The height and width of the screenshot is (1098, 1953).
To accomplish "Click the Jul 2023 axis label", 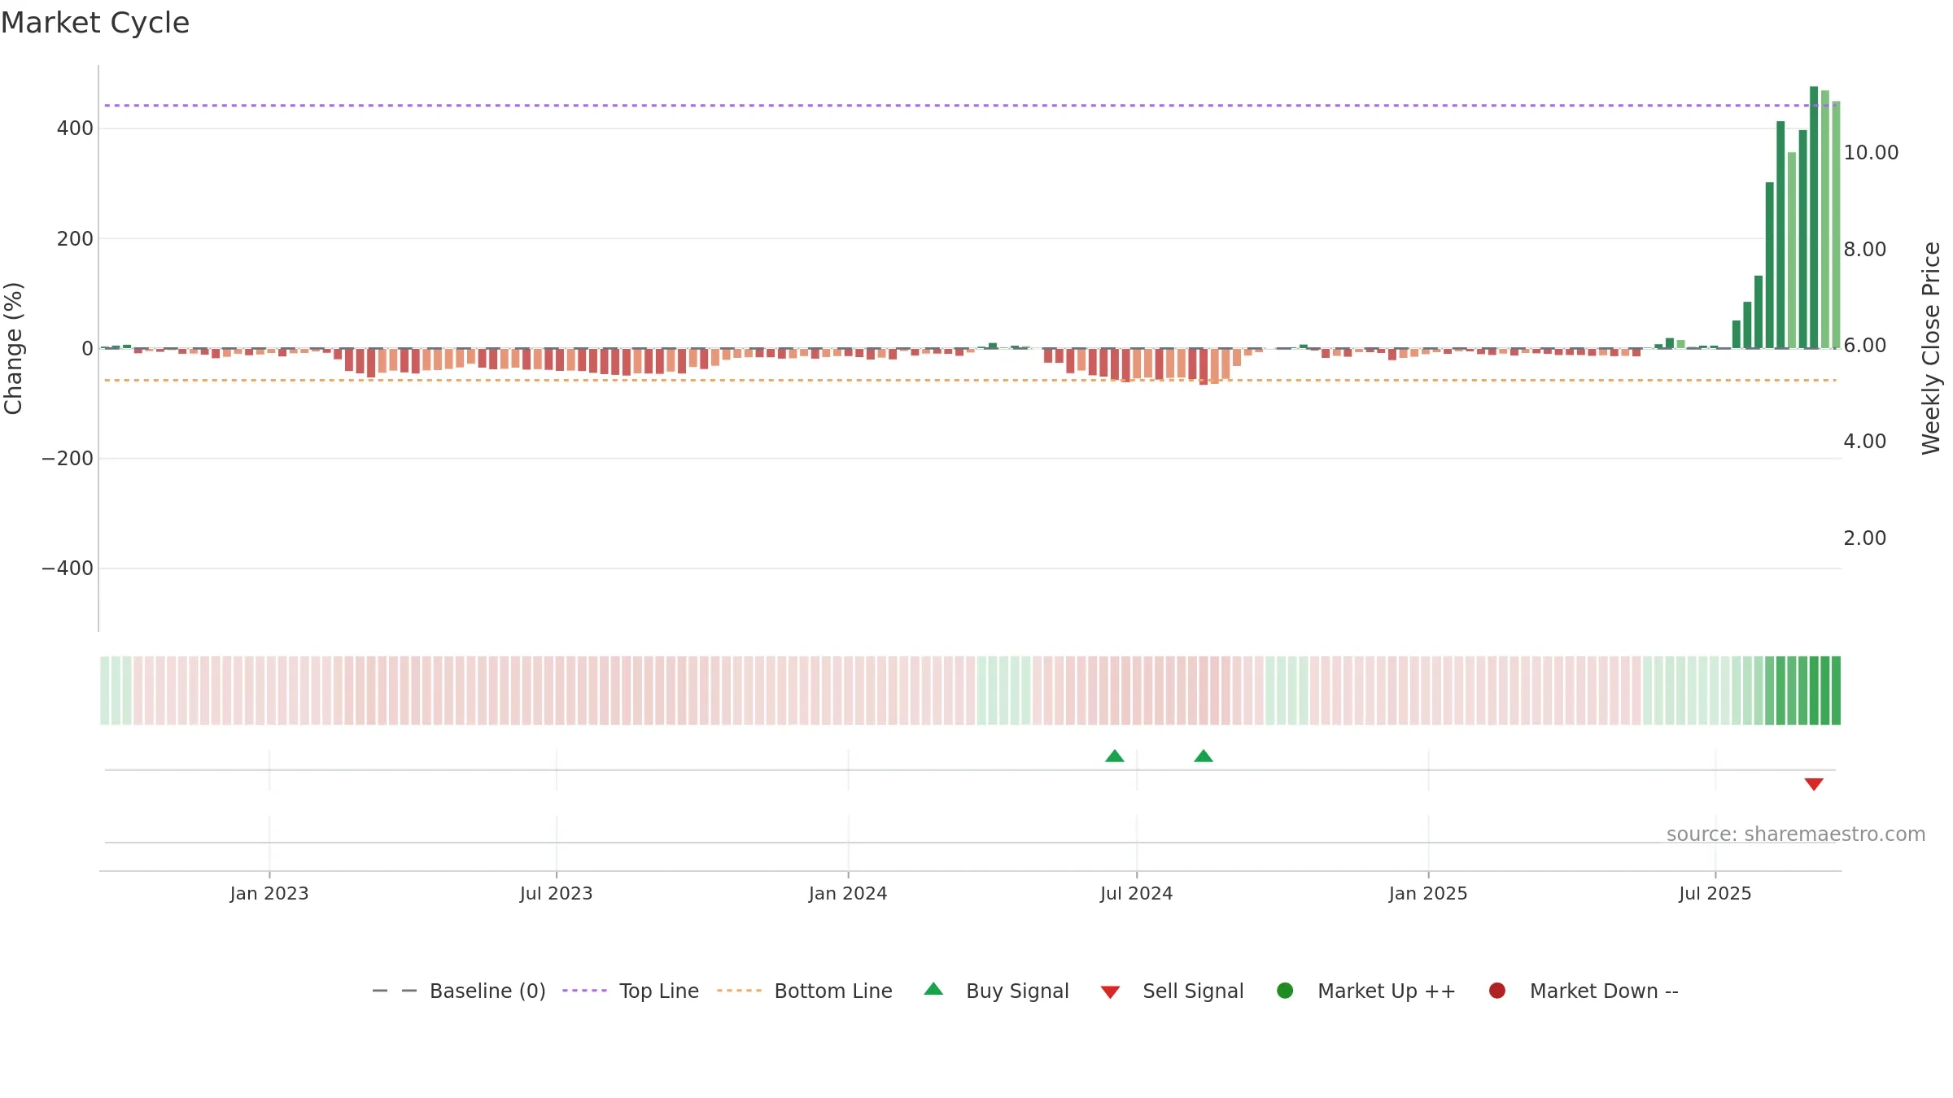I will pos(557,894).
